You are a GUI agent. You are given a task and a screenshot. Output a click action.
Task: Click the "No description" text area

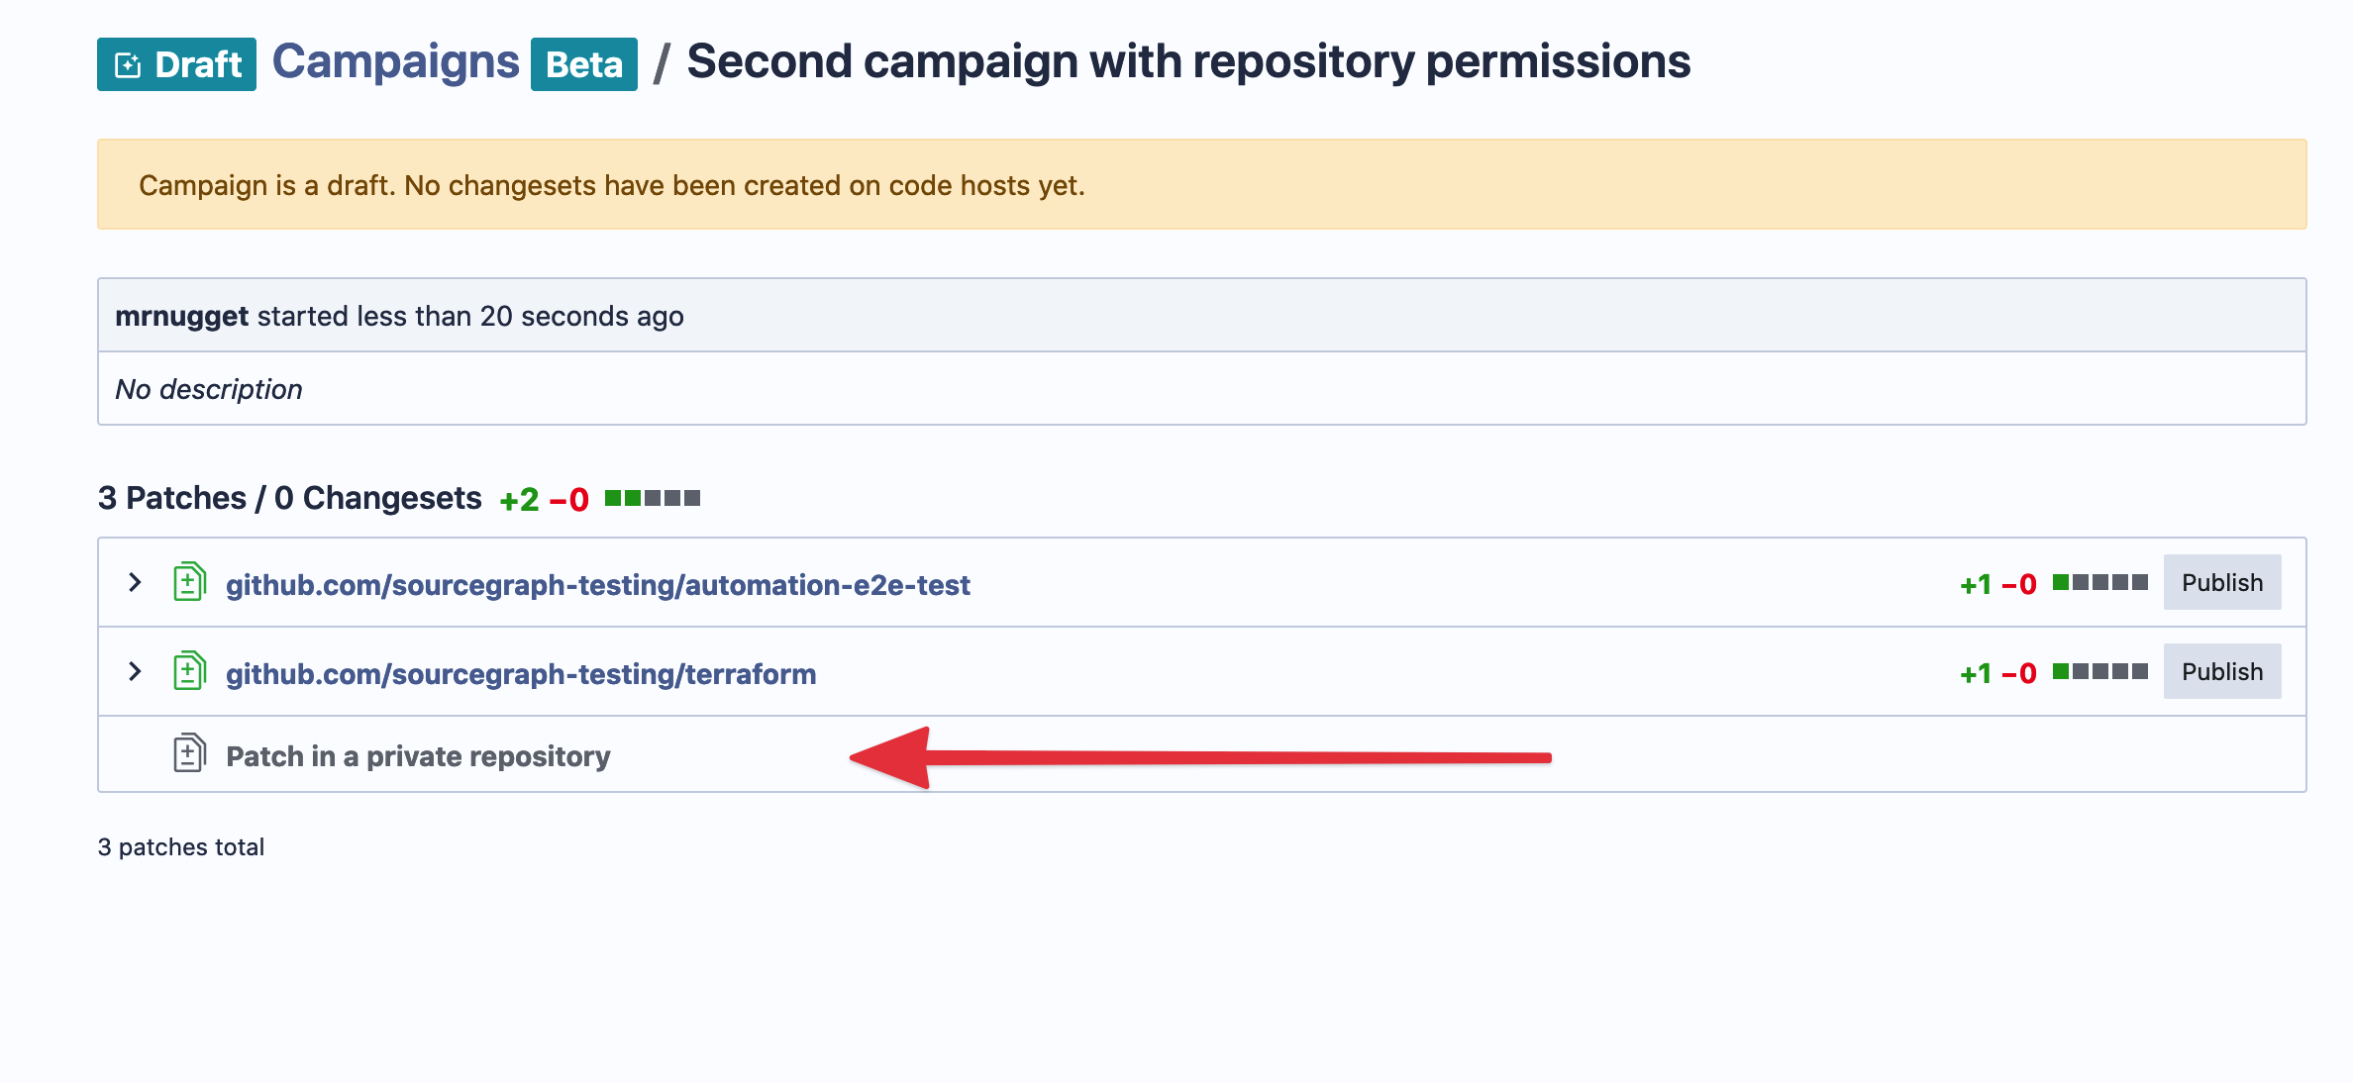tap(209, 389)
